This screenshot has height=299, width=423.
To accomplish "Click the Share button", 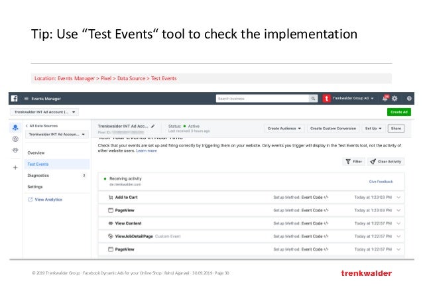I will tap(396, 129).
